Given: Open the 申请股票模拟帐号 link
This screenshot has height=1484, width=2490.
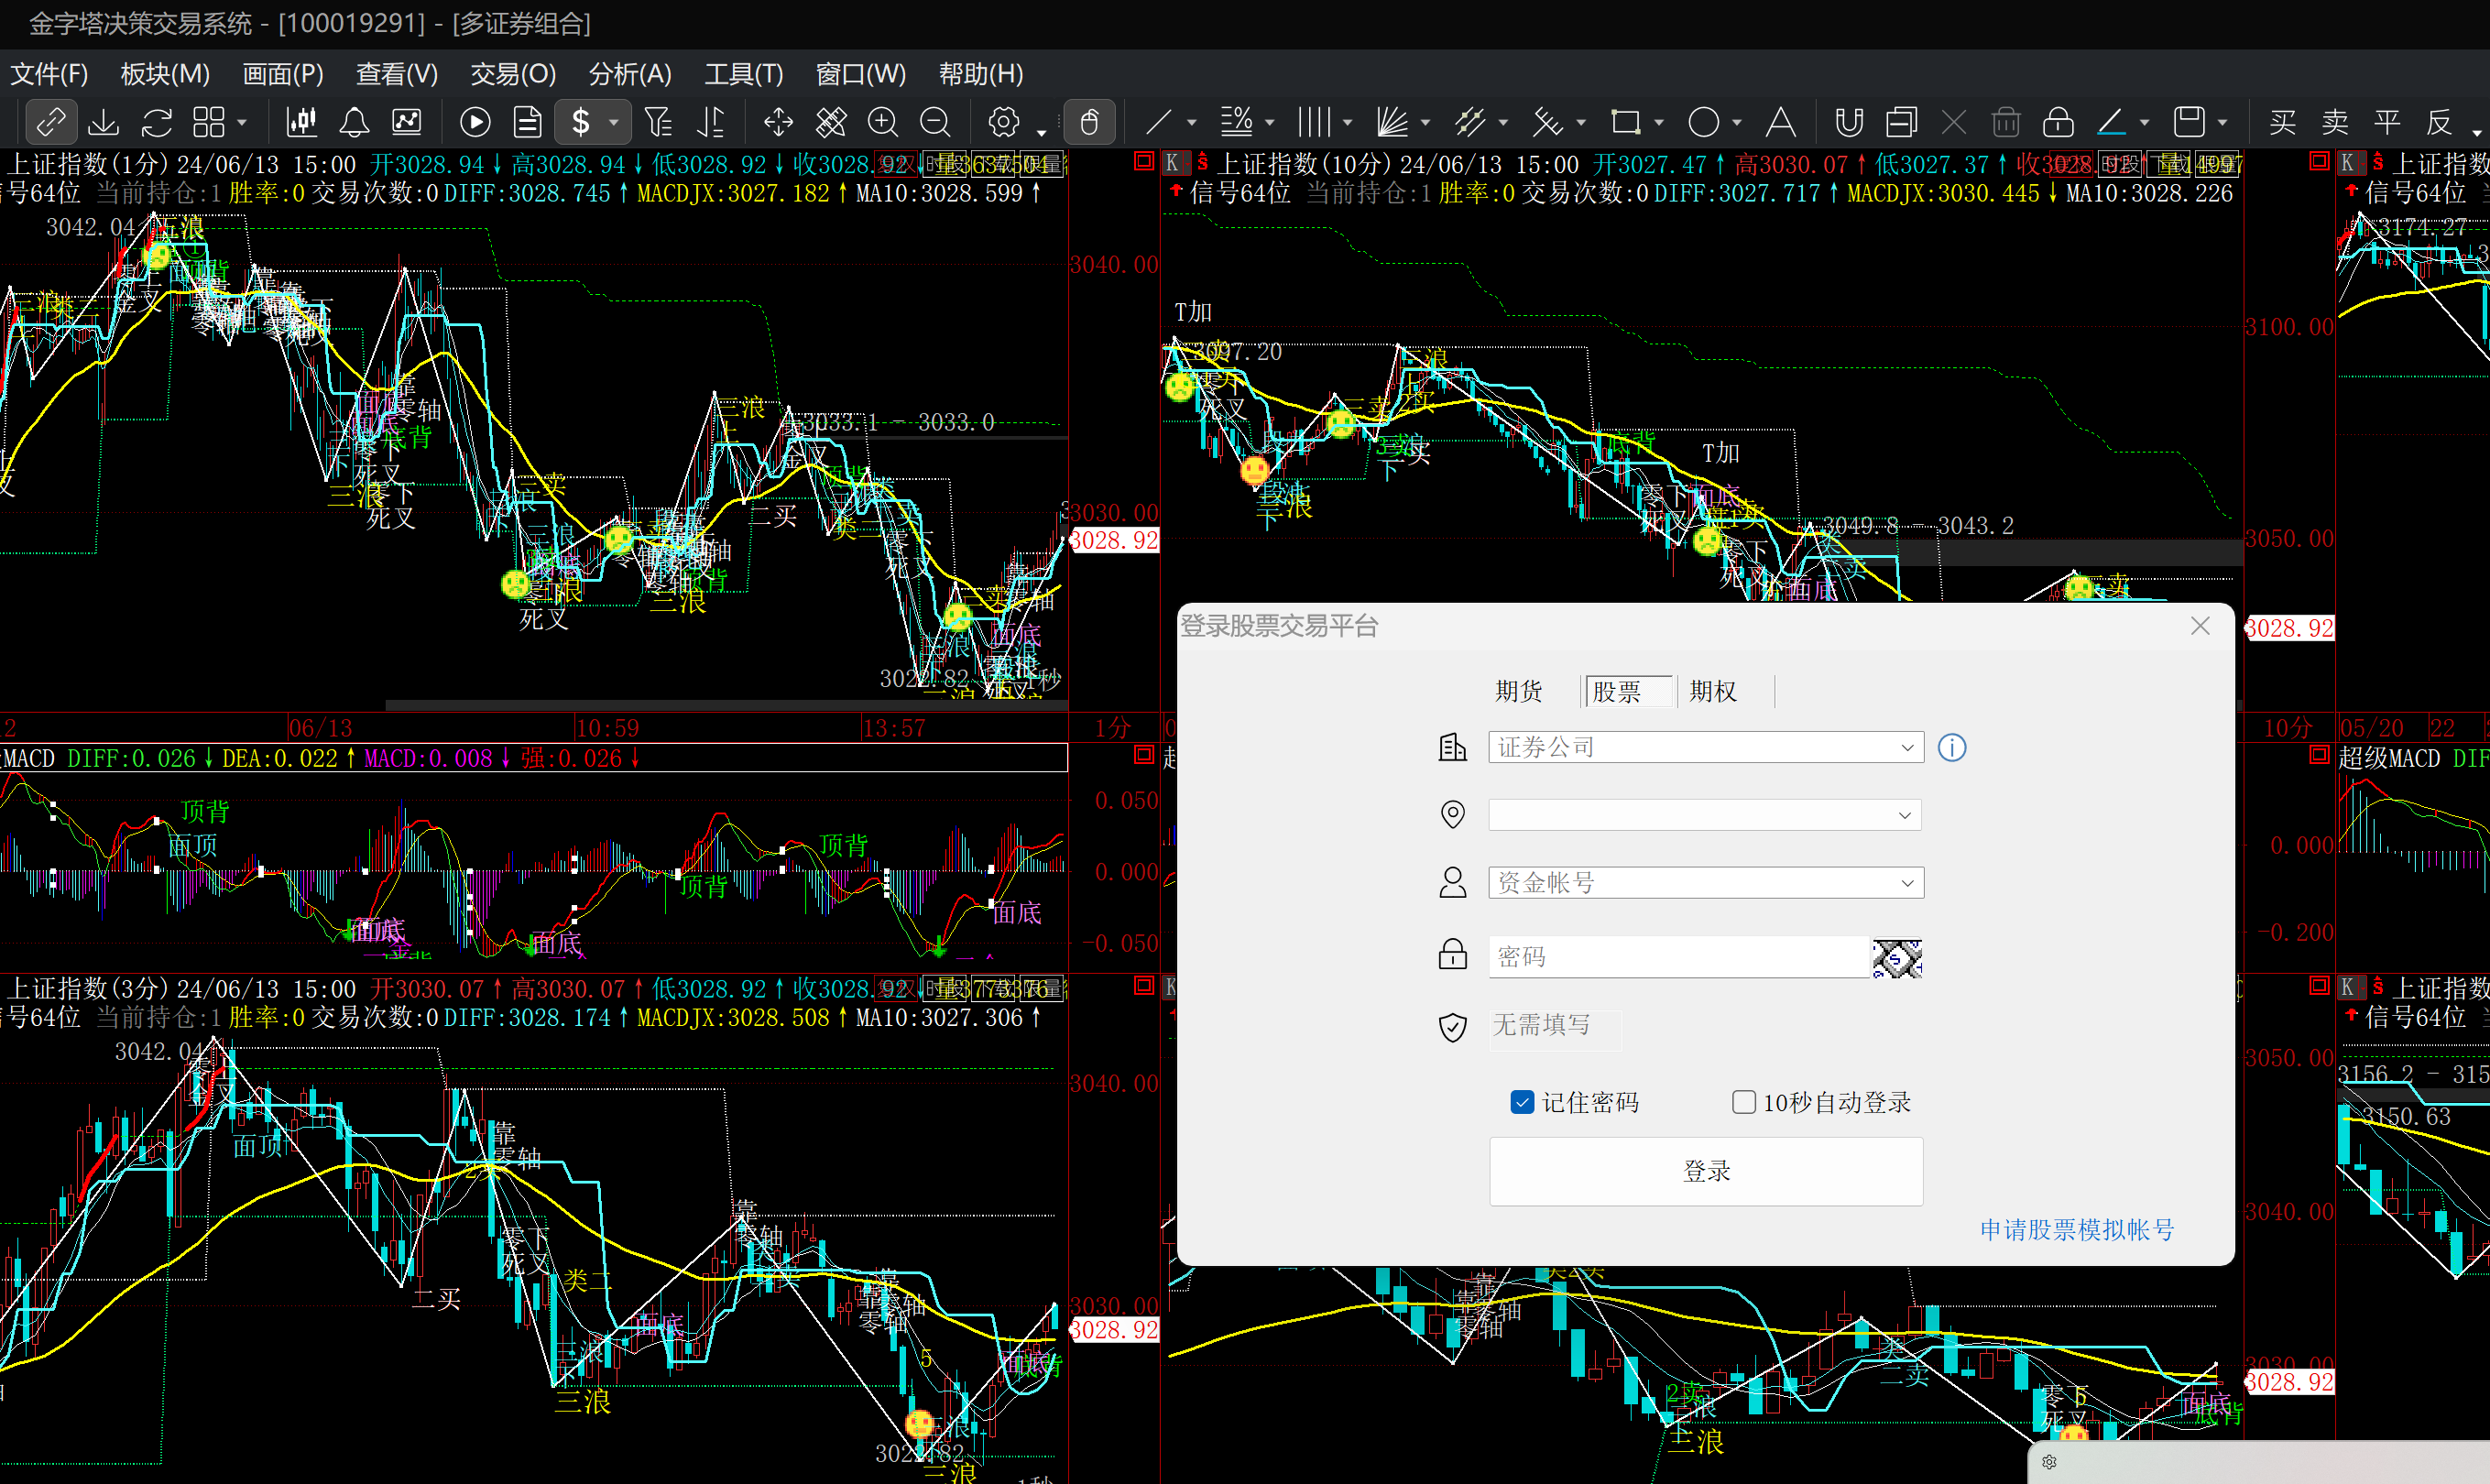Looking at the screenshot, I should [2077, 1229].
